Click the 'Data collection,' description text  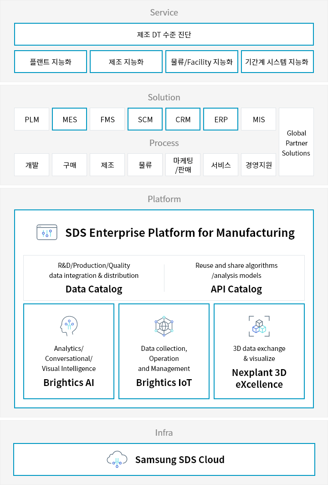(164, 348)
